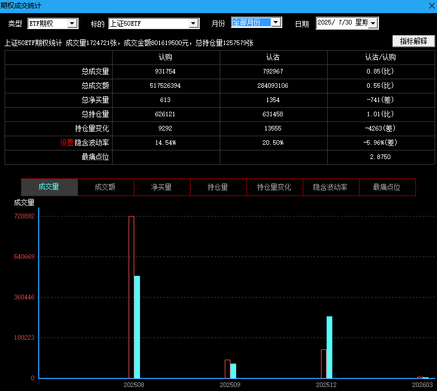Viewport: 437px width, 391px height.
Task: Click the 720892 y-axis label
Action: coord(24,216)
